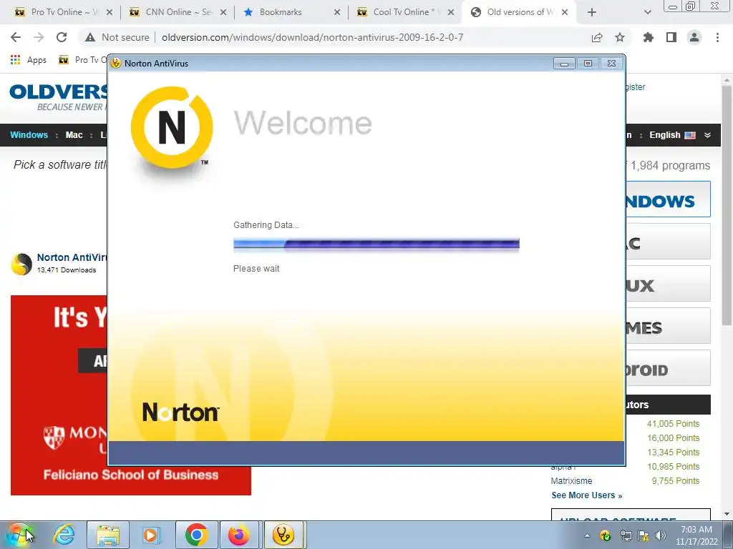Click the Matrixisme user name
The width and height of the screenshot is (733, 549).
tap(571, 481)
